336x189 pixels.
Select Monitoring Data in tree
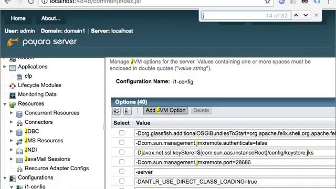37,94
